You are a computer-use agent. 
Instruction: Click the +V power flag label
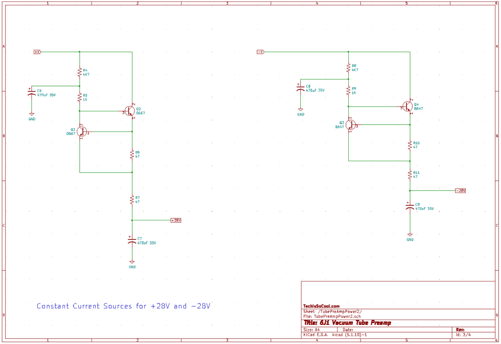(37, 51)
